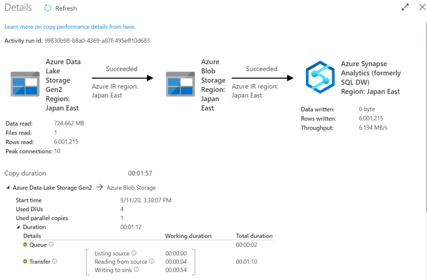Screen dimensions: 427x280
Task: Click the first Succeeded status label
Action: 122,68
